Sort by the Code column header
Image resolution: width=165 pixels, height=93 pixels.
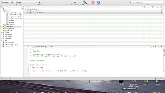pyautogui.click(x=145, y=7)
